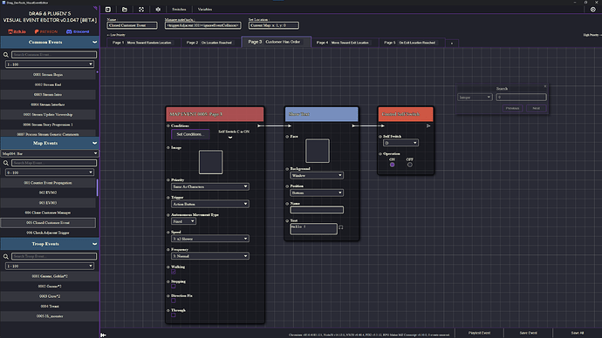This screenshot has height=338, width=602.
Task: Click the Playtest Event button
Action: point(479,333)
